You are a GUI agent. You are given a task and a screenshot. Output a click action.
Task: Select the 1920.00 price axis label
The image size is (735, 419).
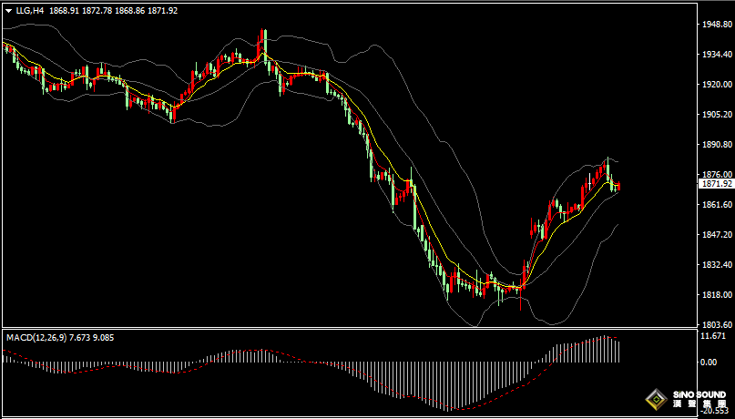pos(716,85)
